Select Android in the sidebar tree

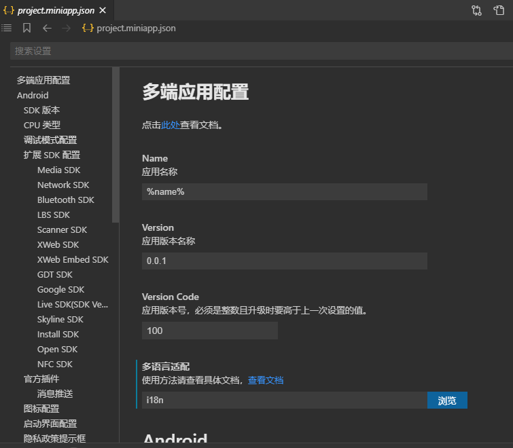click(33, 96)
